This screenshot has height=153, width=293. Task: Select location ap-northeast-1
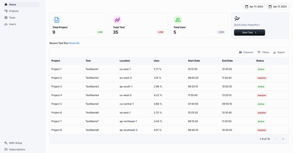(128, 121)
